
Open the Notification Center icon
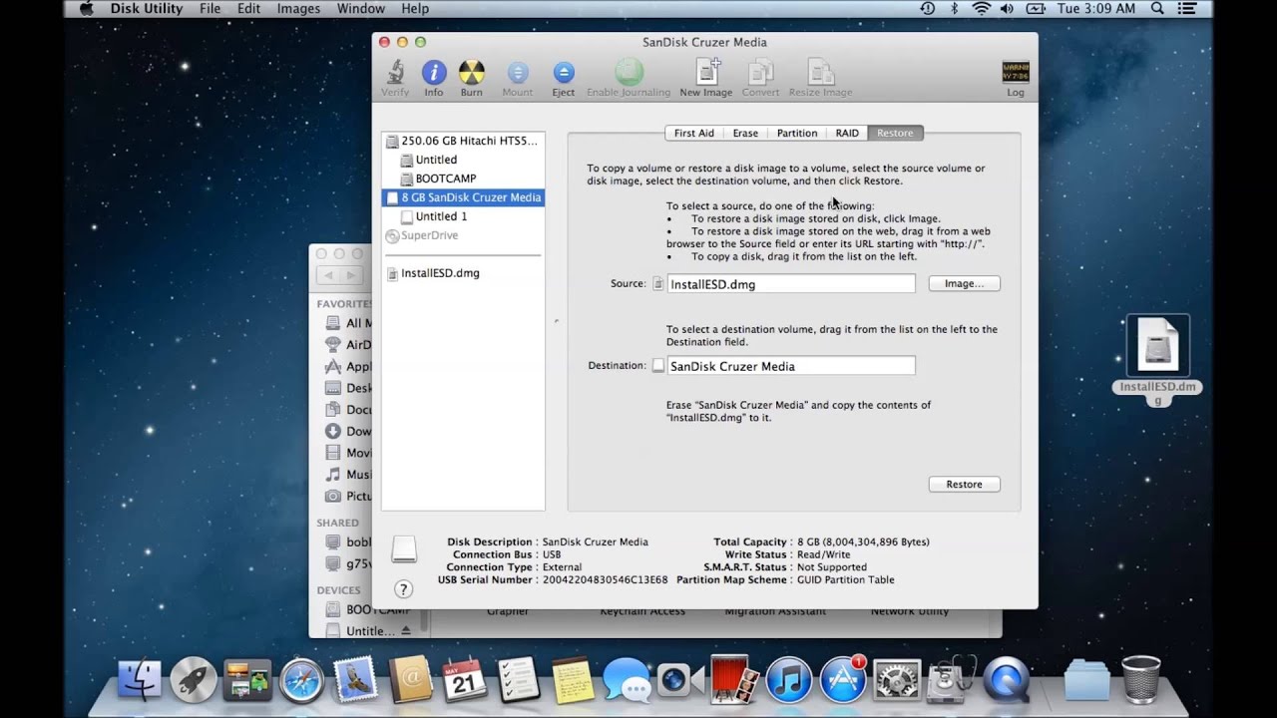(1189, 9)
